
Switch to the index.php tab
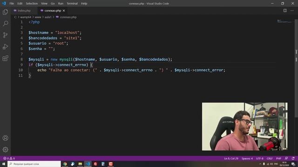click(24, 11)
